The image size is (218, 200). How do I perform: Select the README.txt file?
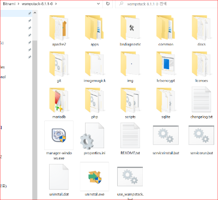[x=130, y=139]
